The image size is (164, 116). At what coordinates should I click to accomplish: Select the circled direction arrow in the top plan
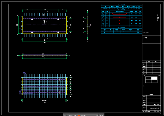[45, 22]
